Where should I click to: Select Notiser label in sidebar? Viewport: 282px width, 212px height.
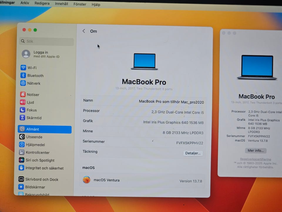click(x=33, y=95)
